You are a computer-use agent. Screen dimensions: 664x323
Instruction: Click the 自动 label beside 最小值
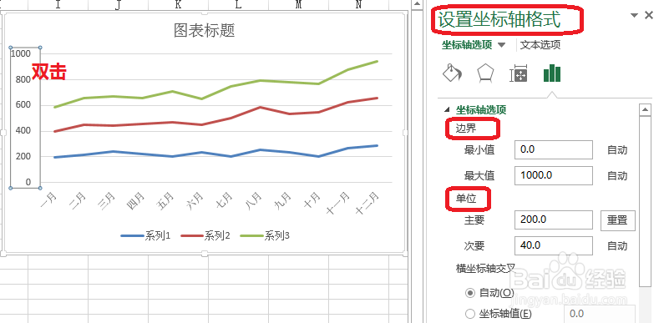click(617, 150)
